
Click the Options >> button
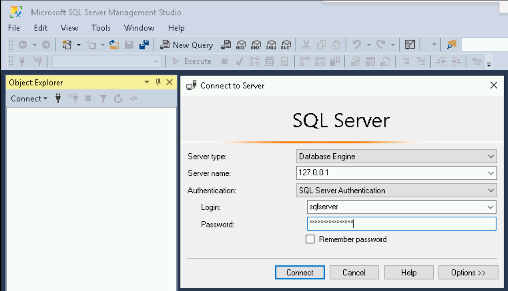click(468, 273)
